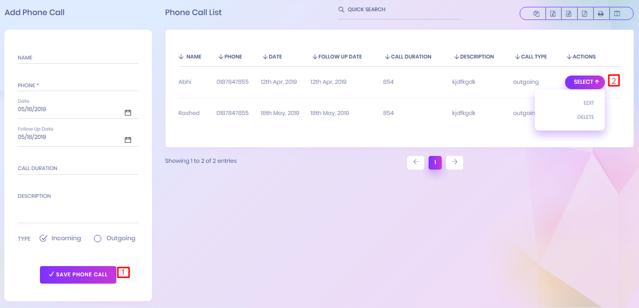Open the column visibility toggle icon

point(617,14)
